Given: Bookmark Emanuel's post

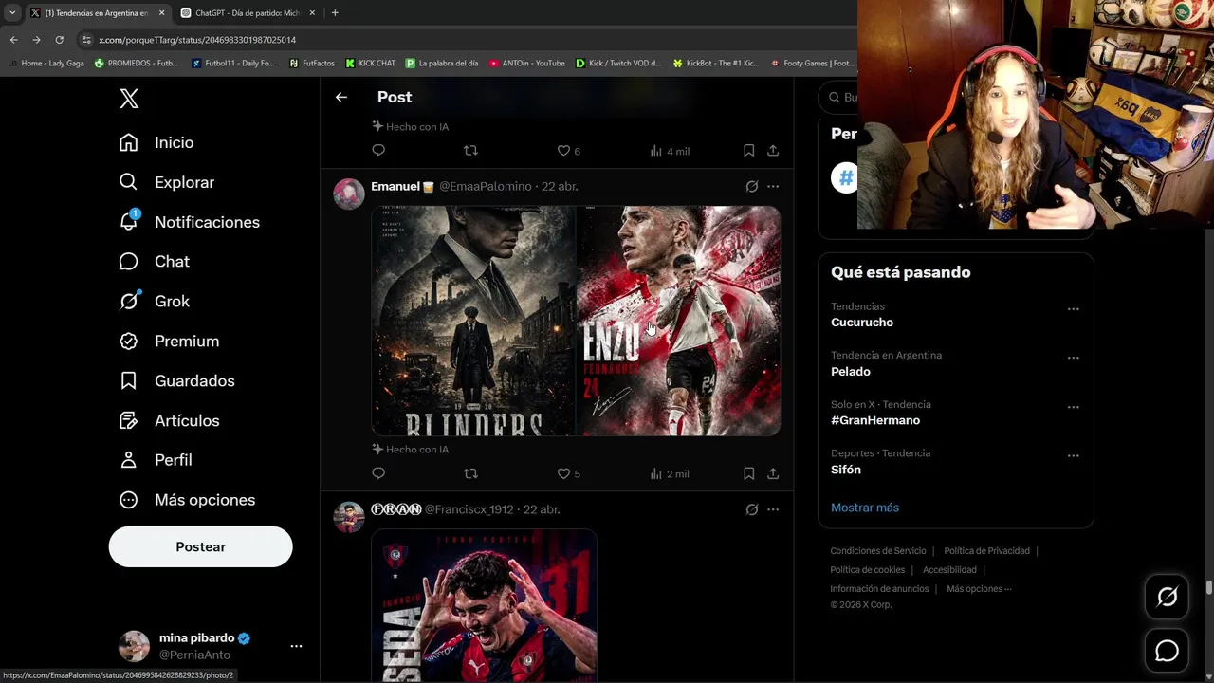Looking at the screenshot, I should click(x=748, y=473).
